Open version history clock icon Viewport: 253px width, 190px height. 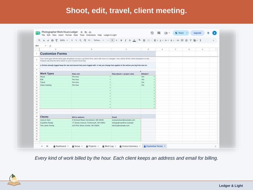click(152, 33)
